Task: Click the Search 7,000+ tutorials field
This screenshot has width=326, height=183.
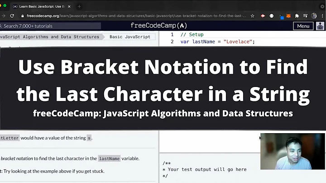Action: pos(50,26)
